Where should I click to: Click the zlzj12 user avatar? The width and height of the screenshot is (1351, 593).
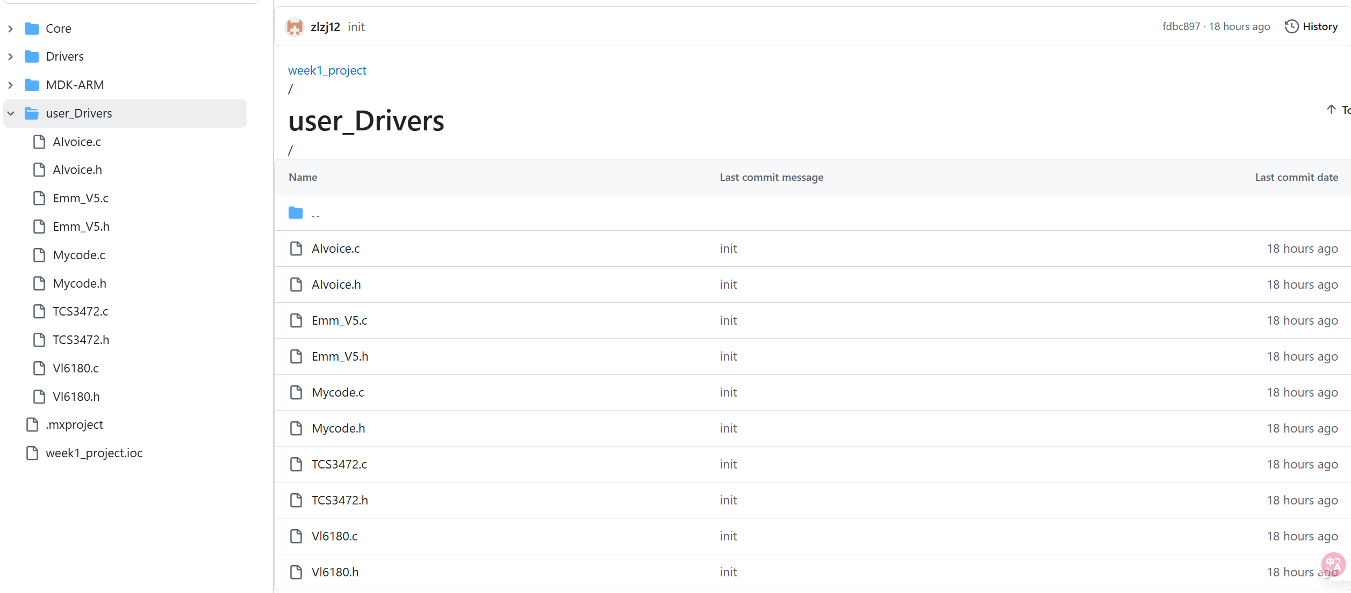click(294, 27)
